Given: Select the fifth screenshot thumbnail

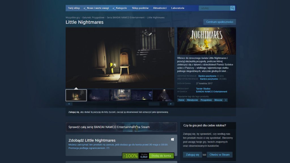Looking at the screenshot, I should pos(164,95).
